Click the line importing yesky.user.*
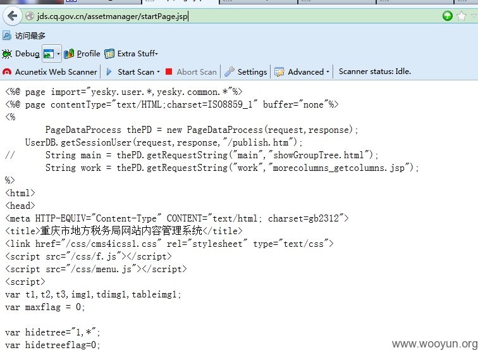This screenshot has height=350, width=478. 124,92
